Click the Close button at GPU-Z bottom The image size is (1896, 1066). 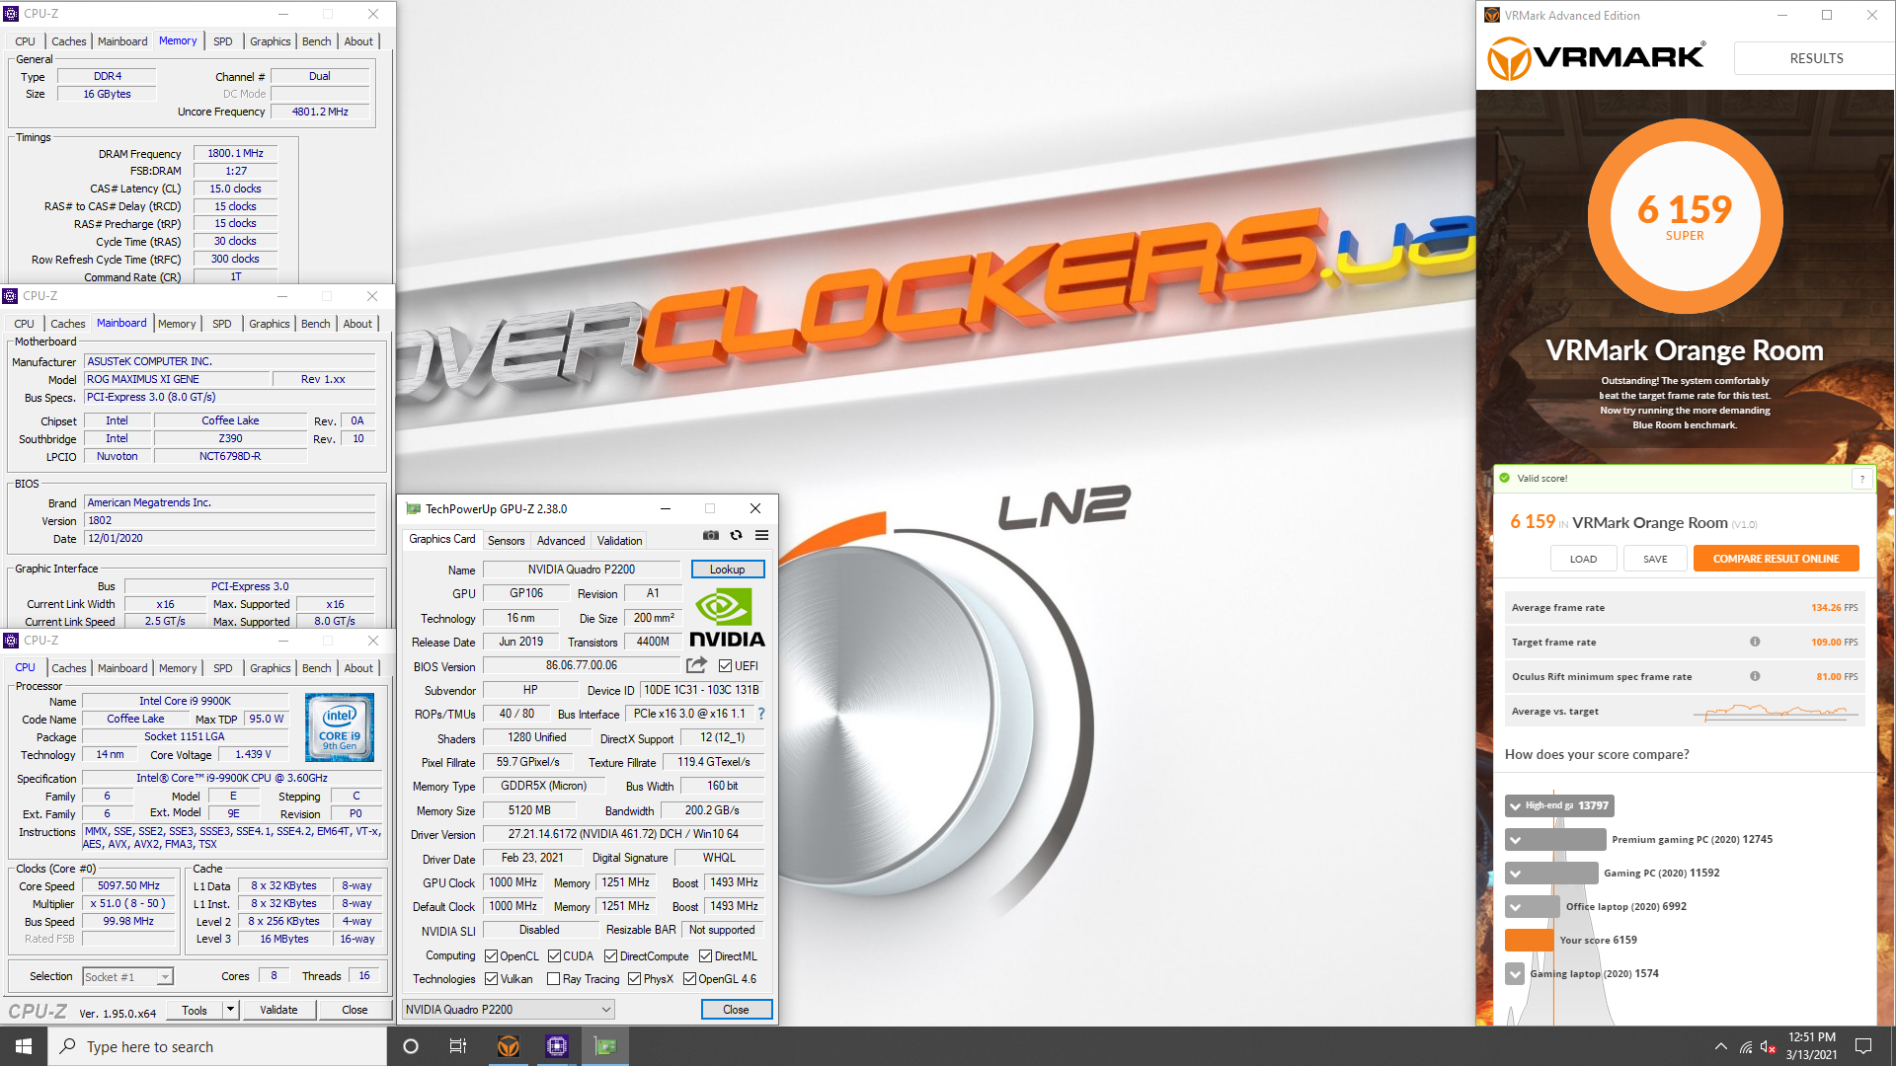point(736,1010)
